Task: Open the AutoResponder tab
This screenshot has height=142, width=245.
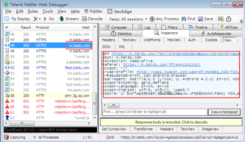Action: click(216, 33)
